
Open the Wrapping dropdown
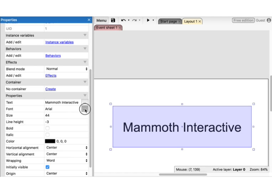click(x=66, y=161)
